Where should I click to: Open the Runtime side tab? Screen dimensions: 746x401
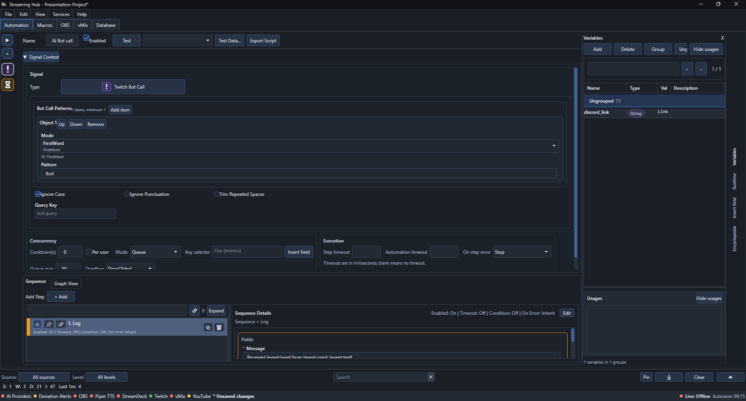(734, 181)
